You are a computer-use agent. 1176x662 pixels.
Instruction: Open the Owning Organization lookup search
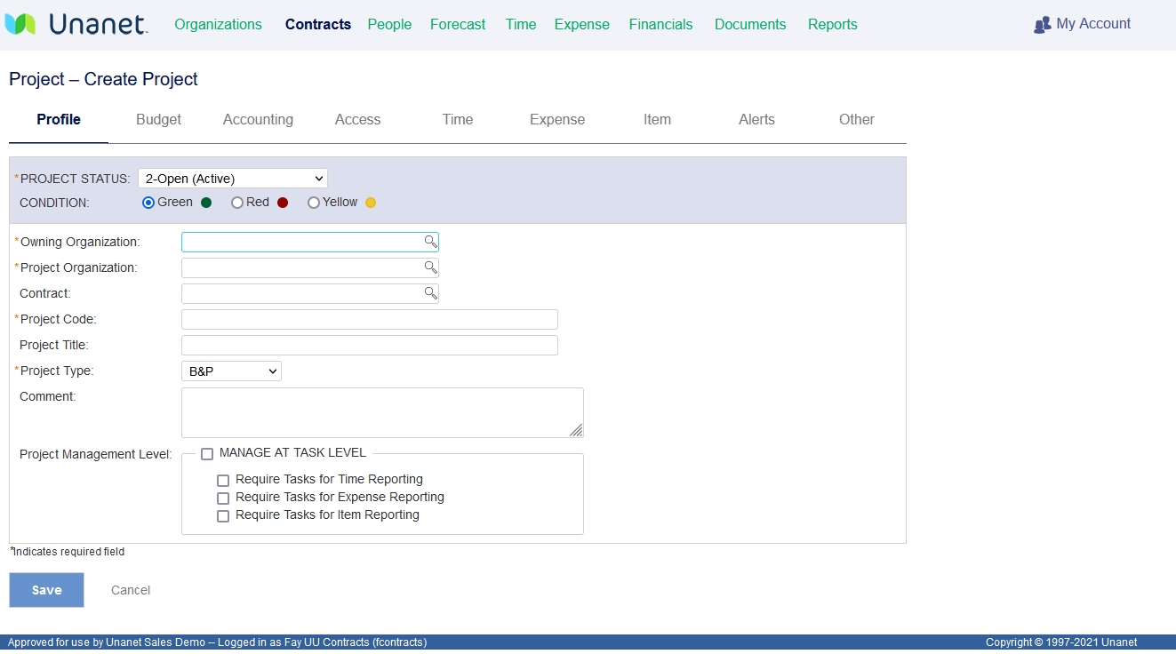[431, 241]
